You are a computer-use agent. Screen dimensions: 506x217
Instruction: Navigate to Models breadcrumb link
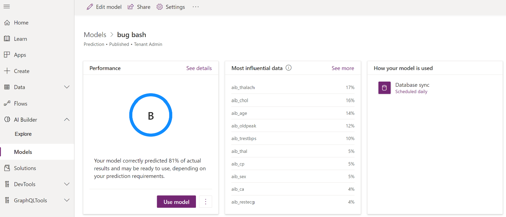pyautogui.click(x=95, y=35)
